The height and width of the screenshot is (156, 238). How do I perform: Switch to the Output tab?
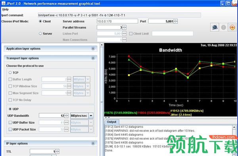pyautogui.click(x=111, y=122)
